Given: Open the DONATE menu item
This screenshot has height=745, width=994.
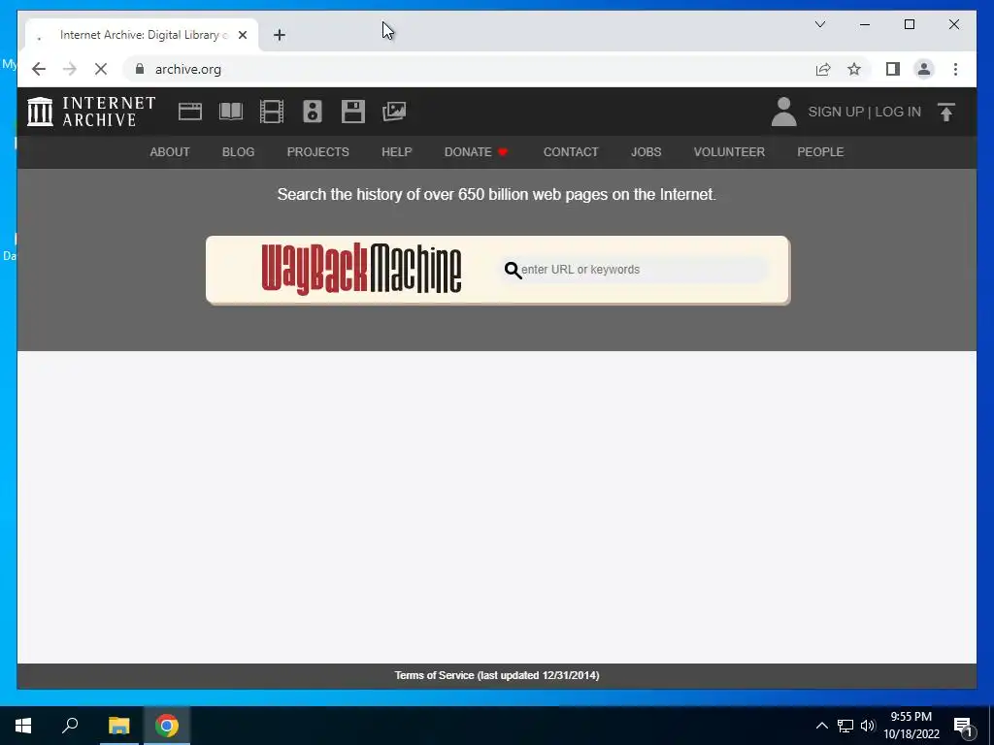Looking at the screenshot, I should pos(476,152).
